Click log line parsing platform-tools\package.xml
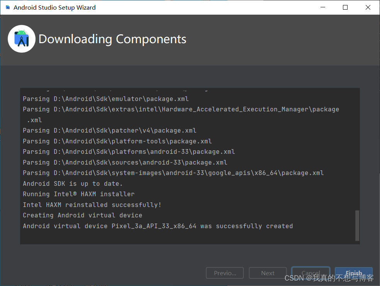380x286 pixels. coord(117,141)
